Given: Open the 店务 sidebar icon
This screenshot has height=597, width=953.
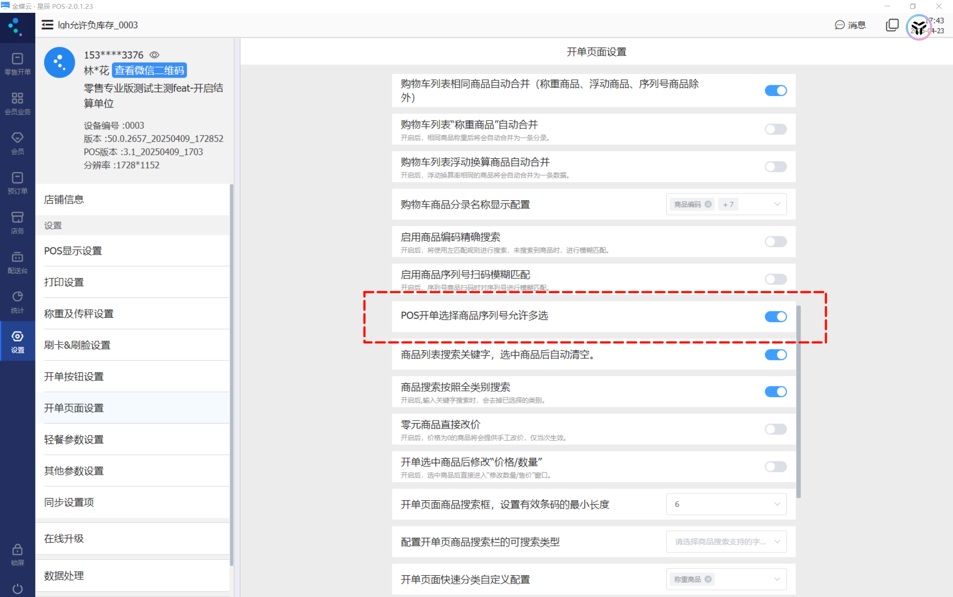Looking at the screenshot, I should 17,223.
